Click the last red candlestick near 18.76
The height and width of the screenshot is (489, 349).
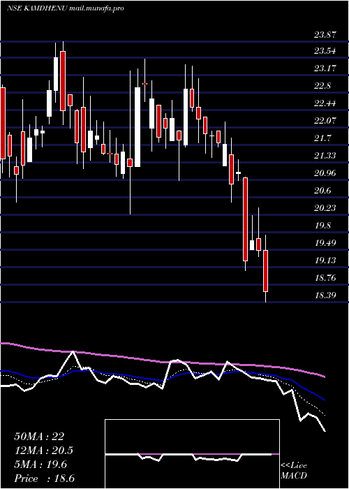click(265, 271)
